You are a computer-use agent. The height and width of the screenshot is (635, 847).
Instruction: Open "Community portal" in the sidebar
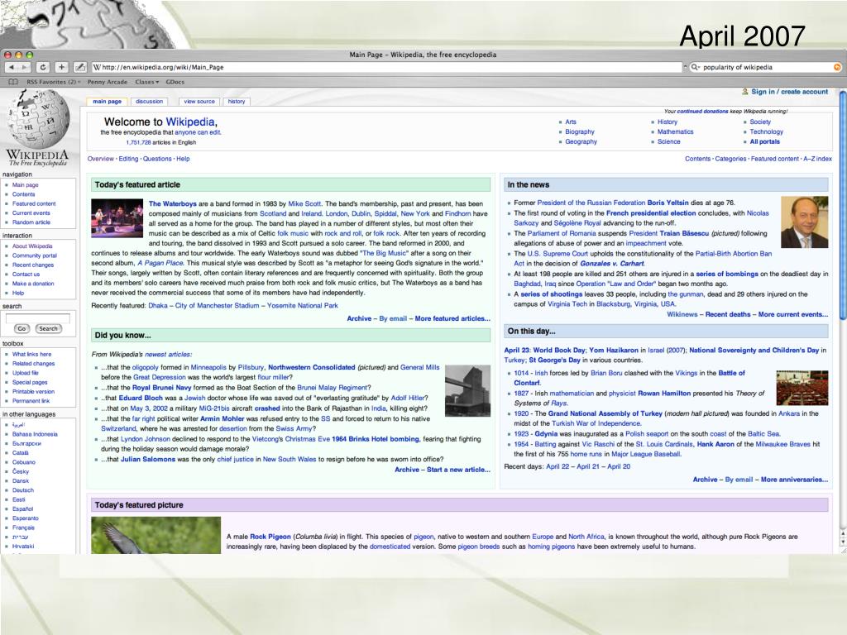[x=35, y=255]
